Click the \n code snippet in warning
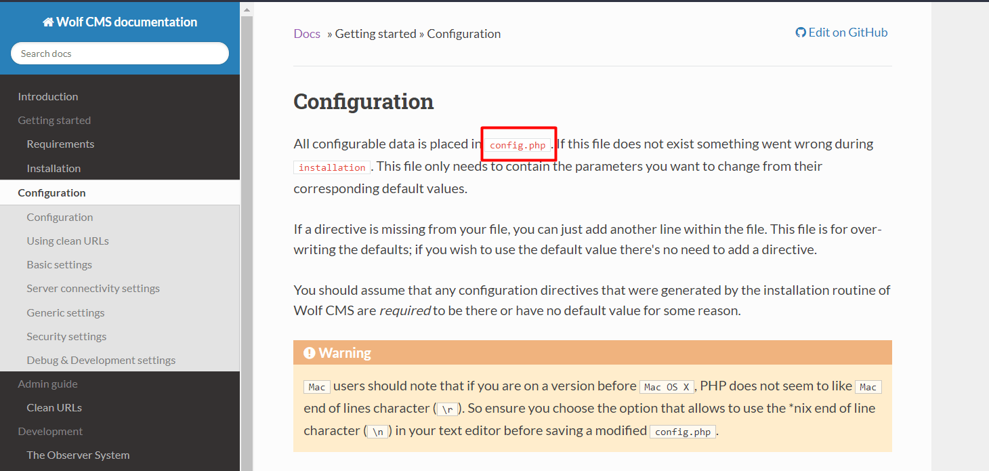Screen dimensions: 989x471 378,432
